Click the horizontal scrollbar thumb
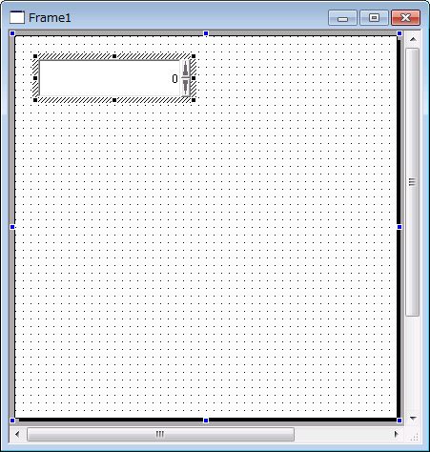Screen dimensions: 430x452 click(160, 434)
